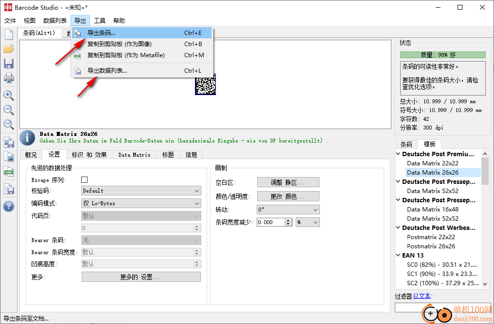Copy barcode as image toolbar icon
The image size is (494, 324).
pos(9,157)
